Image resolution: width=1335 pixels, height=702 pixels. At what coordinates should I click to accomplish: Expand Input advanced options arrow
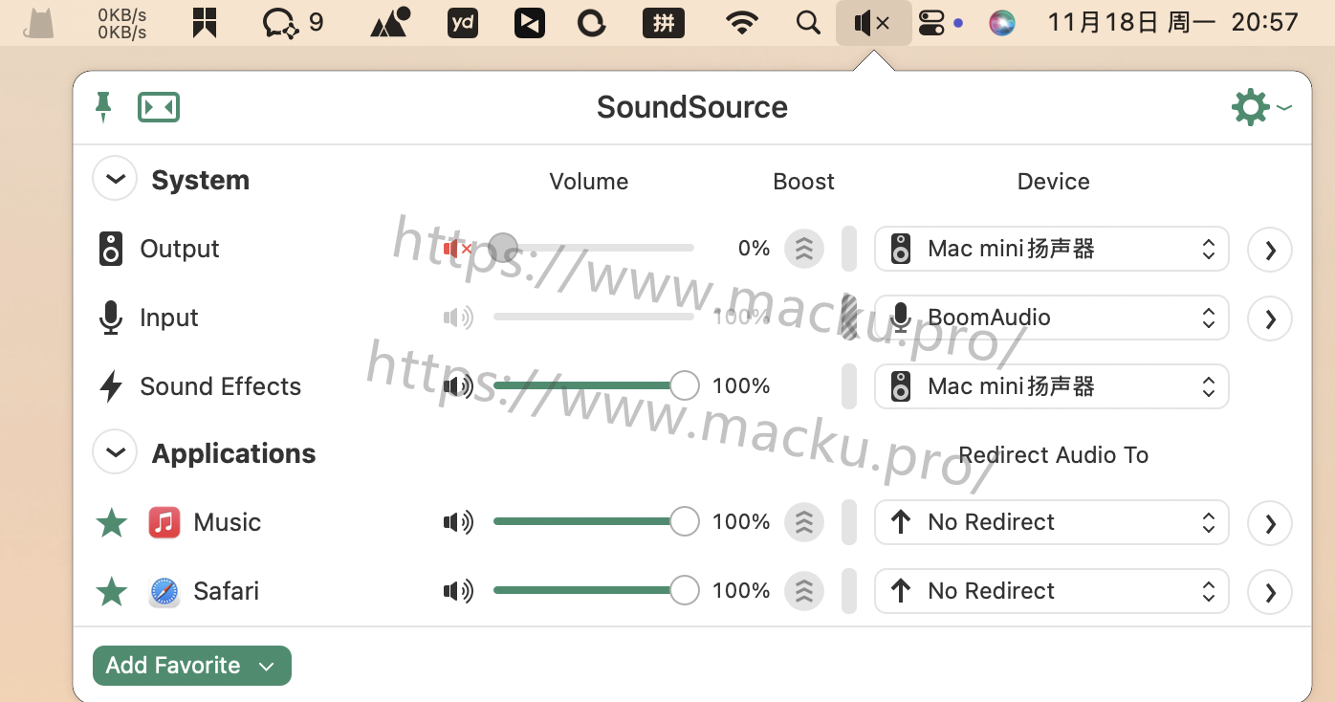pyautogui.click(x=1270, y=318)
